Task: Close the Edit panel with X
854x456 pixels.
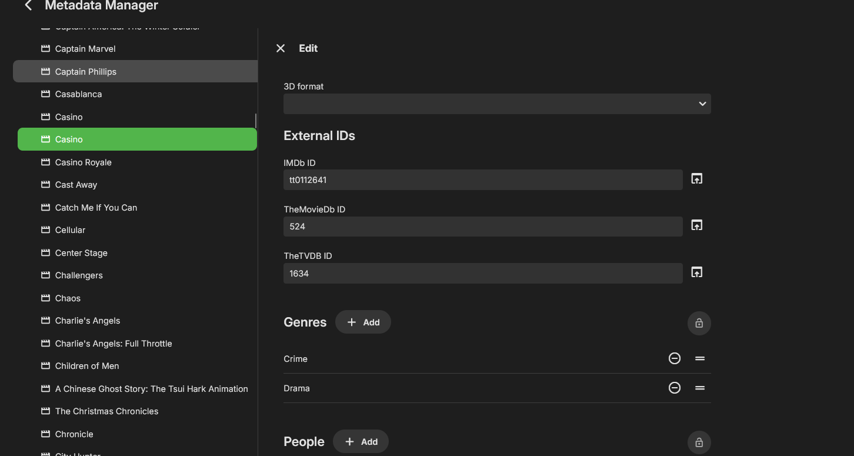Action: (281, 48)
